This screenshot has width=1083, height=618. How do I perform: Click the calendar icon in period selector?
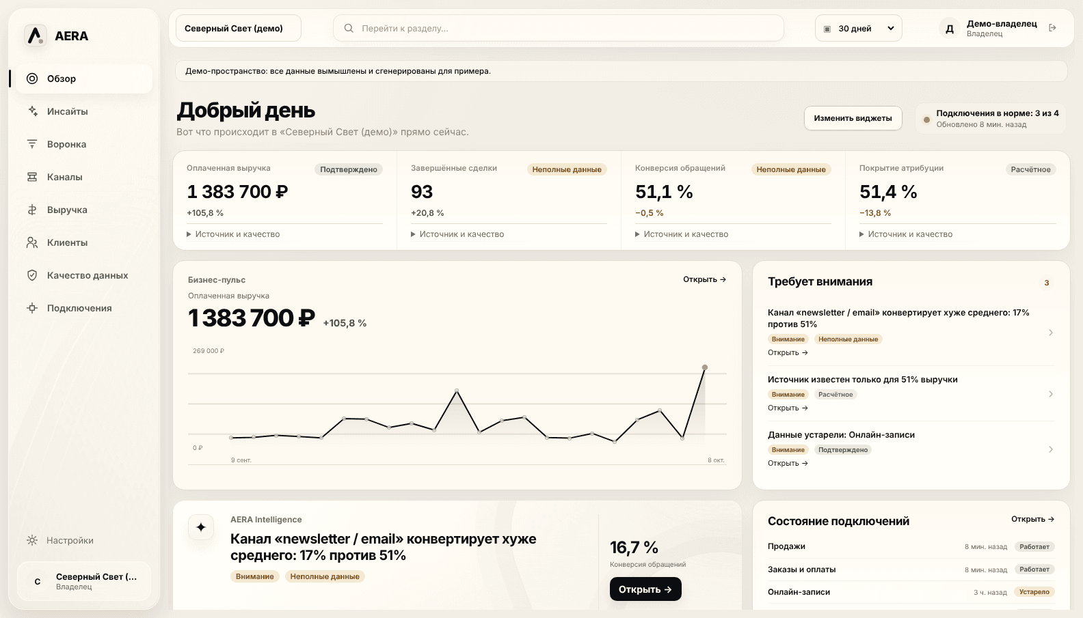[827, 29]
